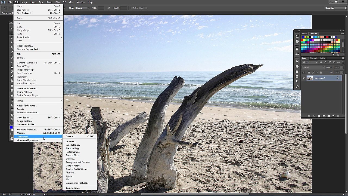Viewport: 348px width, 196px height.
Task: Click the Photoshop Ps logo icon
Action: tap(3, 2)
